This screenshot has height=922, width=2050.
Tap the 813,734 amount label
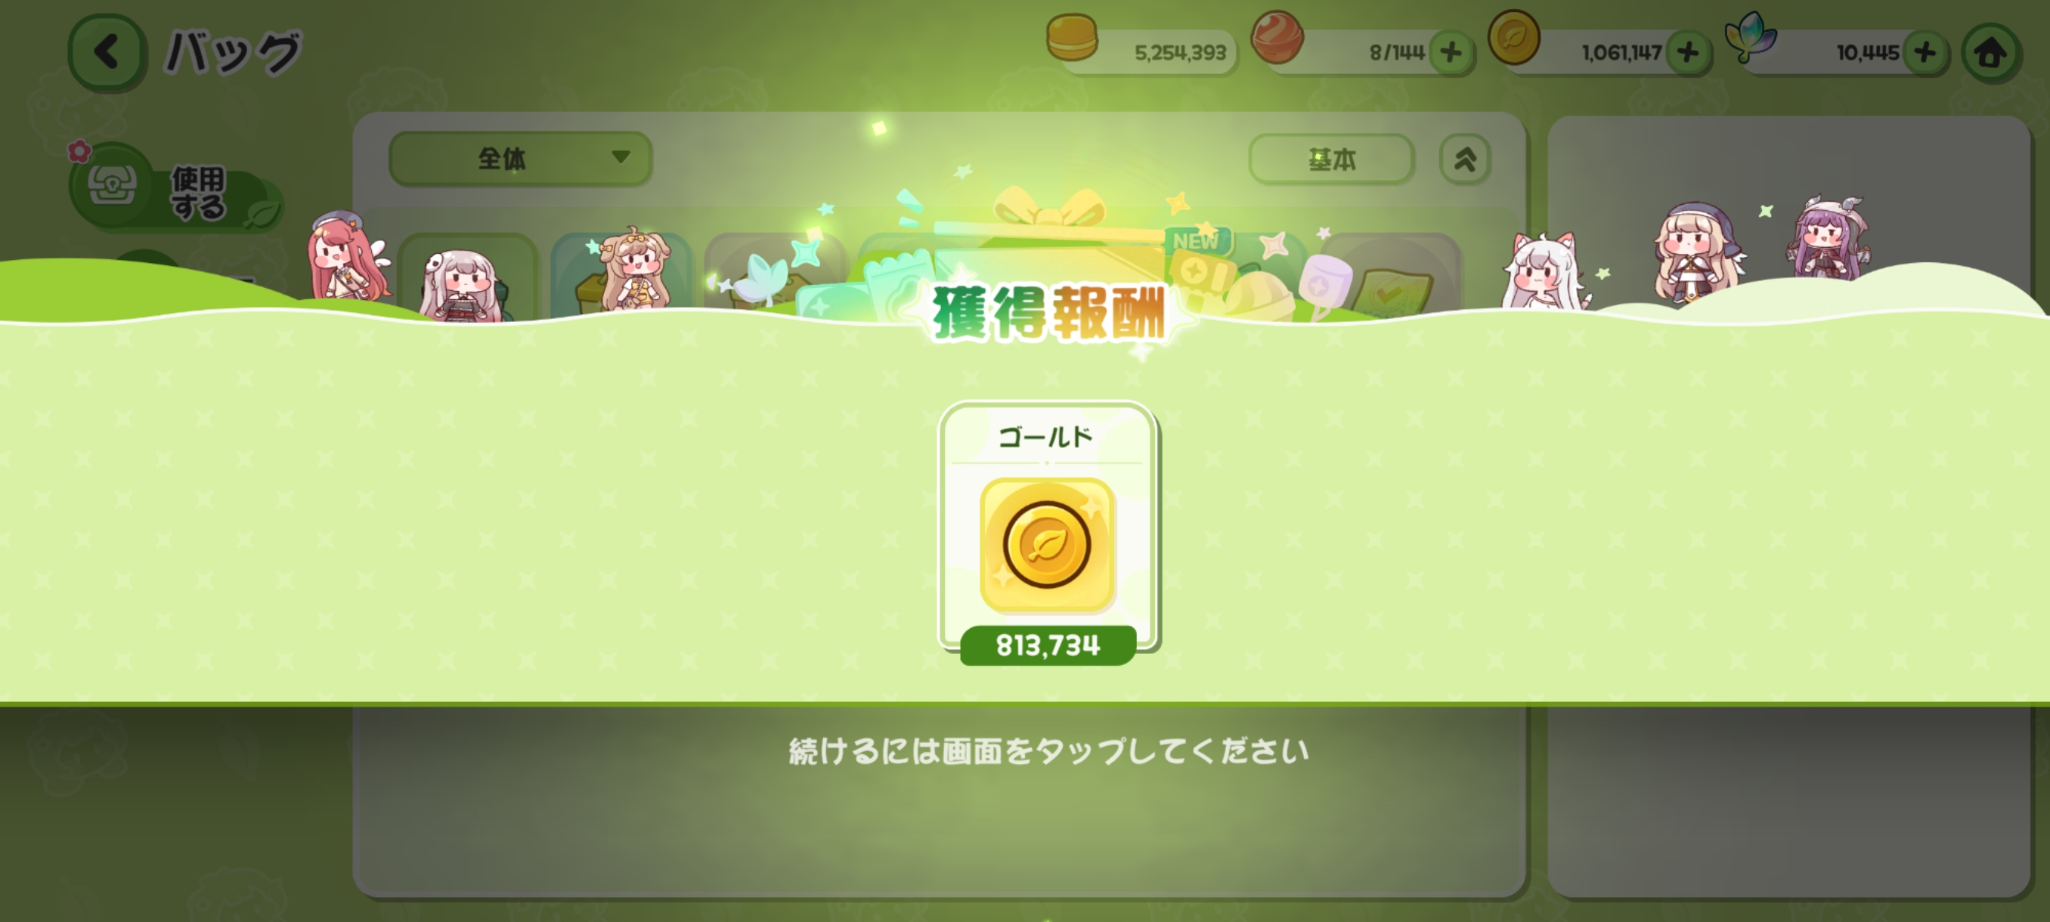point(1048,645)
